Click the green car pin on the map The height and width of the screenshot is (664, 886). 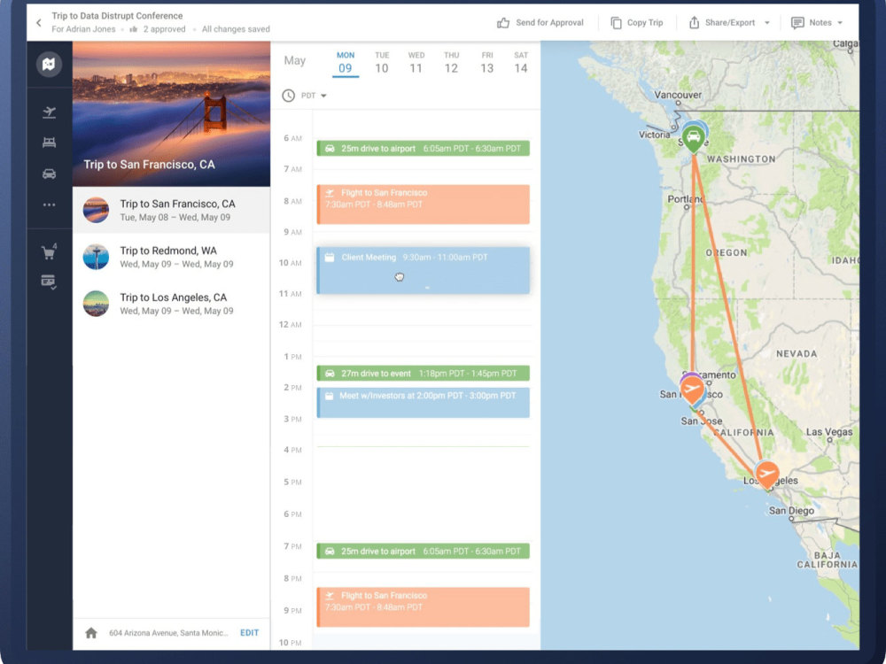pyautogui.click(x=694, y=137)
